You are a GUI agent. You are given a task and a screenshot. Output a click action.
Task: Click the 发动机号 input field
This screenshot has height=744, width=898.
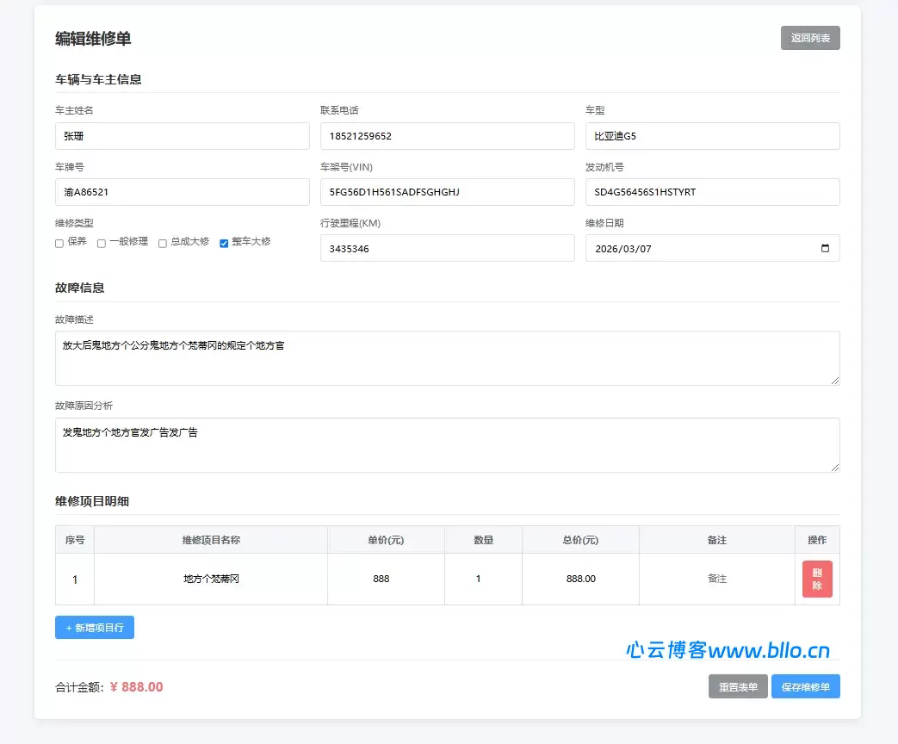[x=712, y=192]
